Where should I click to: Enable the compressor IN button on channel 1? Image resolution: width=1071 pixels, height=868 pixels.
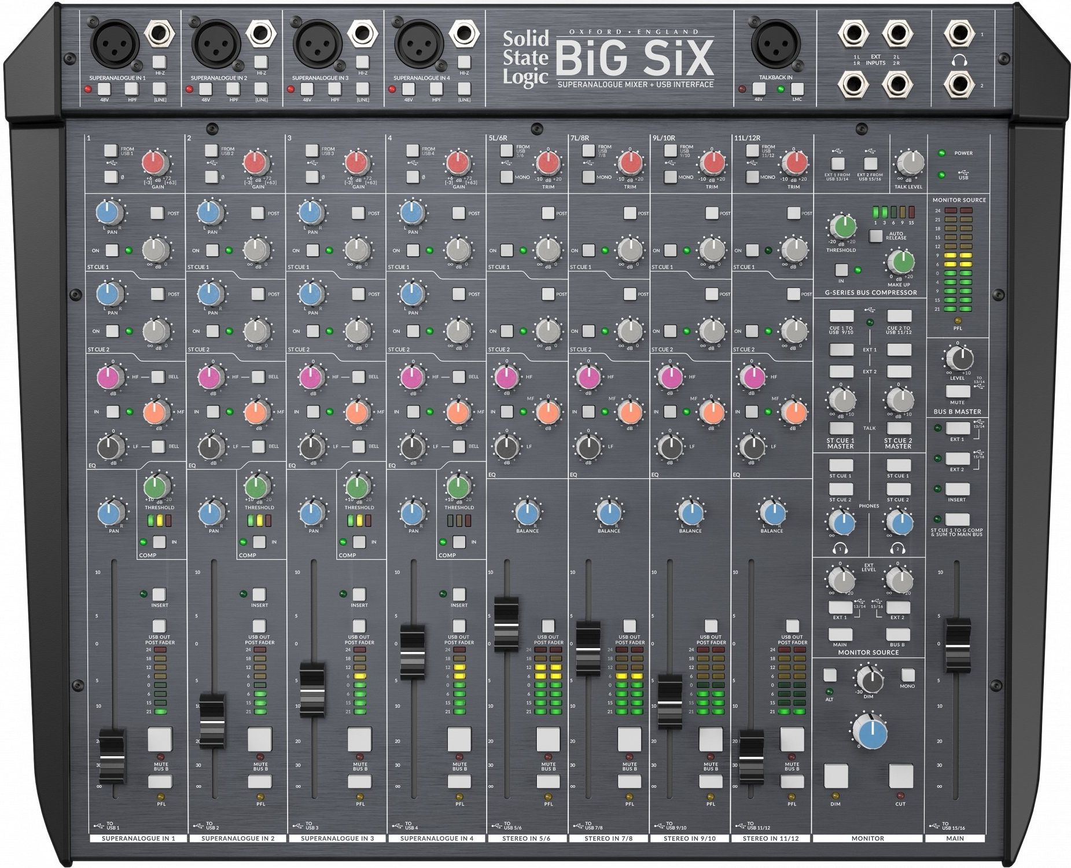click(159, 542)
